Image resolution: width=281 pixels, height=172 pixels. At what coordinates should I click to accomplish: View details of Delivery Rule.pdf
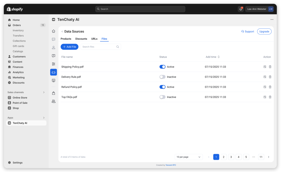click(265, 77)
